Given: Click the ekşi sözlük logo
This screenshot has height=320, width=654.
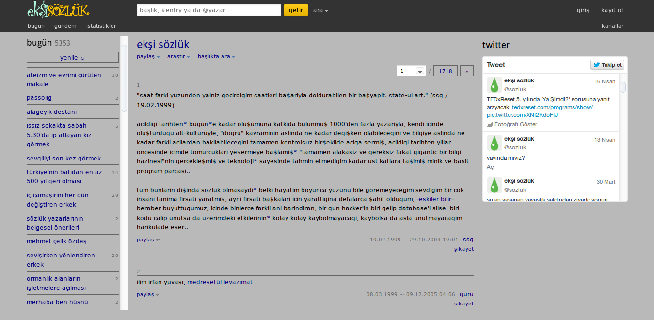Looking at the screenshot, I should point(58,9).
